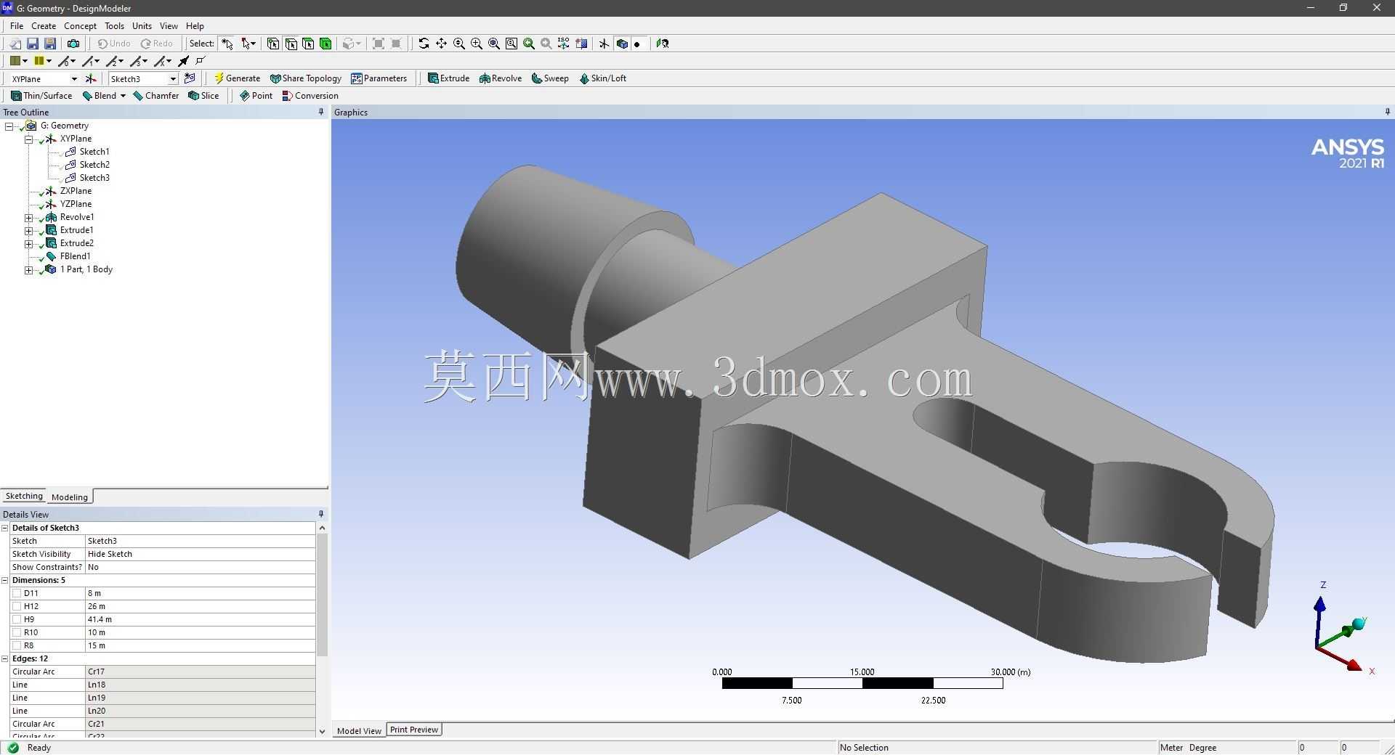
Task: Set the isometric ISO view
Action: (564, 44)
